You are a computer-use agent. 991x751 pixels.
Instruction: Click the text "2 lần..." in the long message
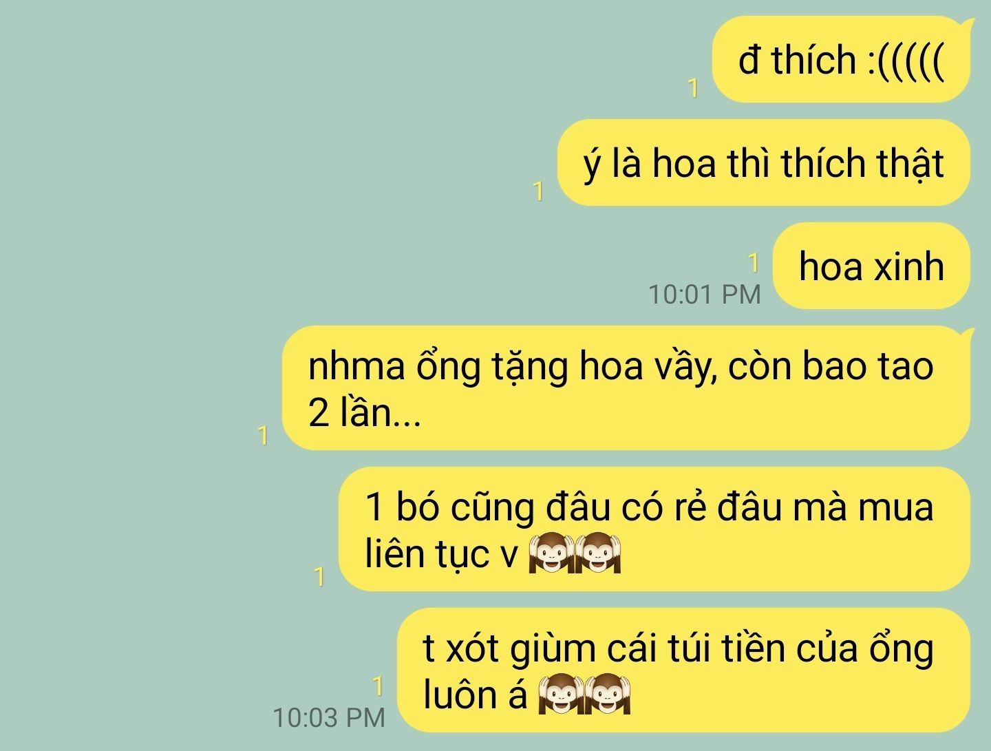click(364, 413)
